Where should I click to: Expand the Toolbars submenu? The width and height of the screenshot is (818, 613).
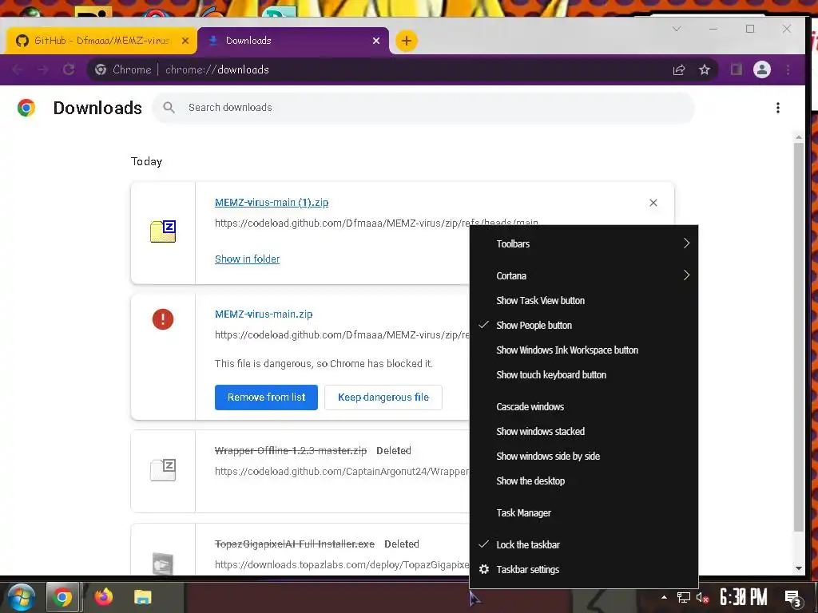pyautogui.click(x=584, y=243)
